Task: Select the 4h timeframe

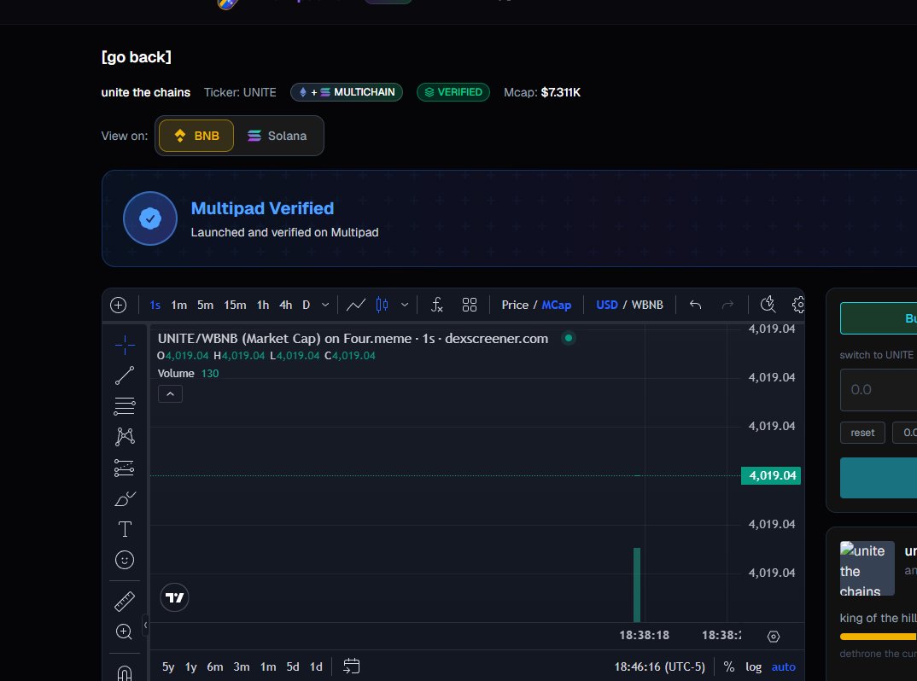Action: (285, 306)
